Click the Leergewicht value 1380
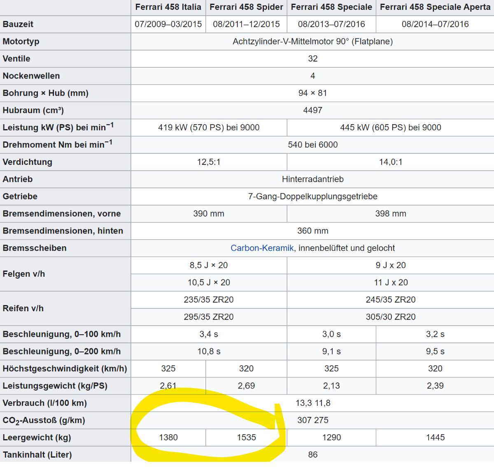This screenshot has width=494, height=472. 168,437
